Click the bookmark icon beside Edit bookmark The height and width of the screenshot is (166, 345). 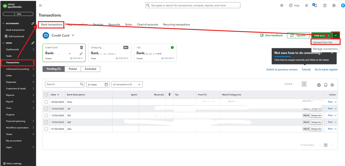click(6, 36)
